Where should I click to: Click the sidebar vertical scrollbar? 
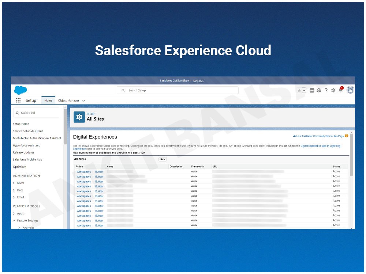tap(66, 126)
